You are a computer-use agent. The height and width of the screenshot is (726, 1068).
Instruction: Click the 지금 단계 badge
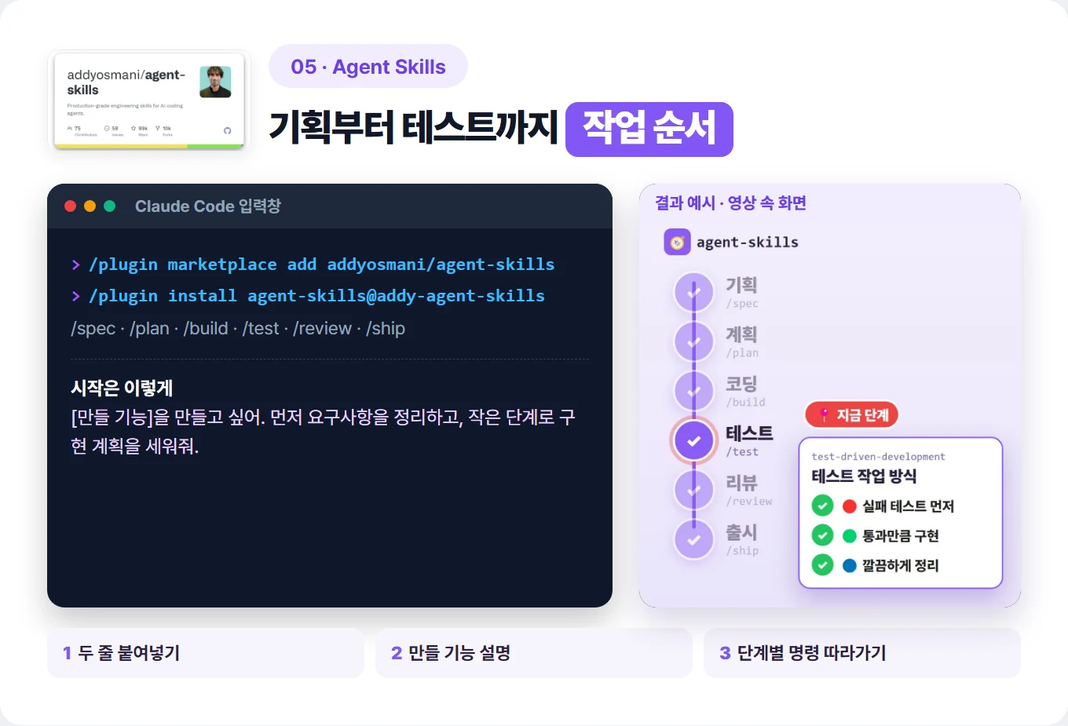[852, 415]
